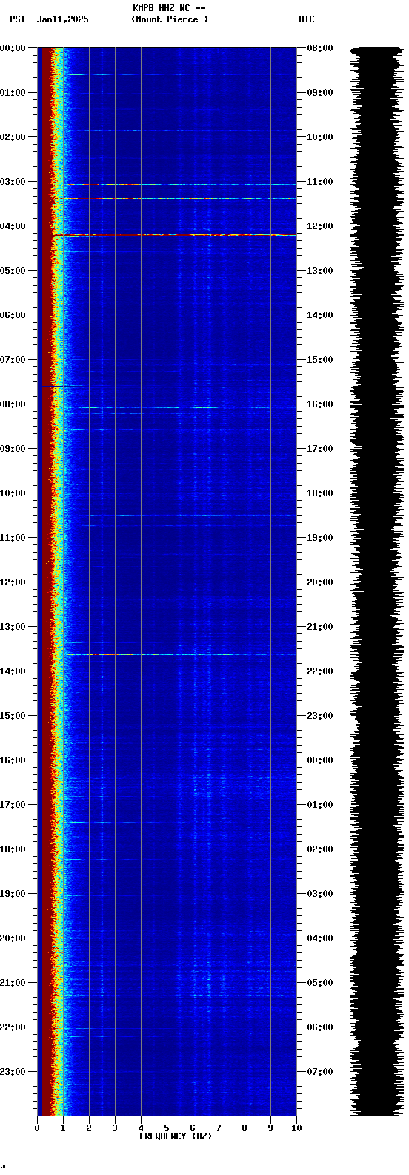409x1175 pixels.
Task: Click the 18:00 label on PST axis
Action: pos(13,849)
